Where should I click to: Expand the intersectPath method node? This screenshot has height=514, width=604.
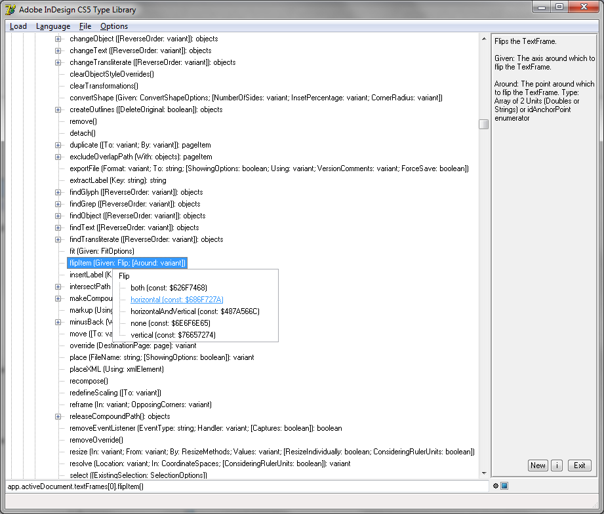click(x=58, y=287)
